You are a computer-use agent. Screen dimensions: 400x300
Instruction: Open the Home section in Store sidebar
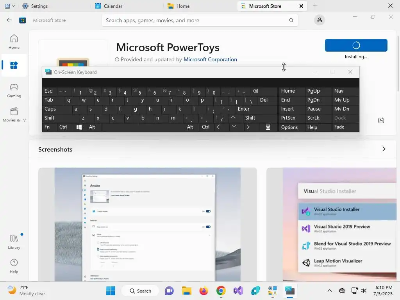[x=14, y=42]
